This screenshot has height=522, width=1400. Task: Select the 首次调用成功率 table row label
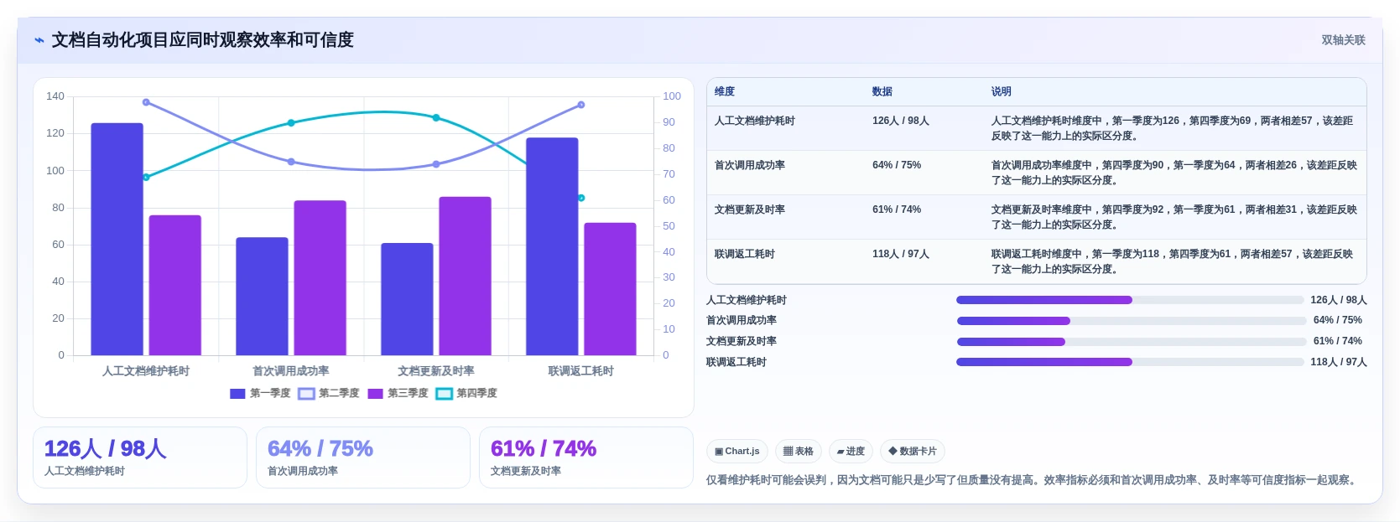[x=750, y=165]
